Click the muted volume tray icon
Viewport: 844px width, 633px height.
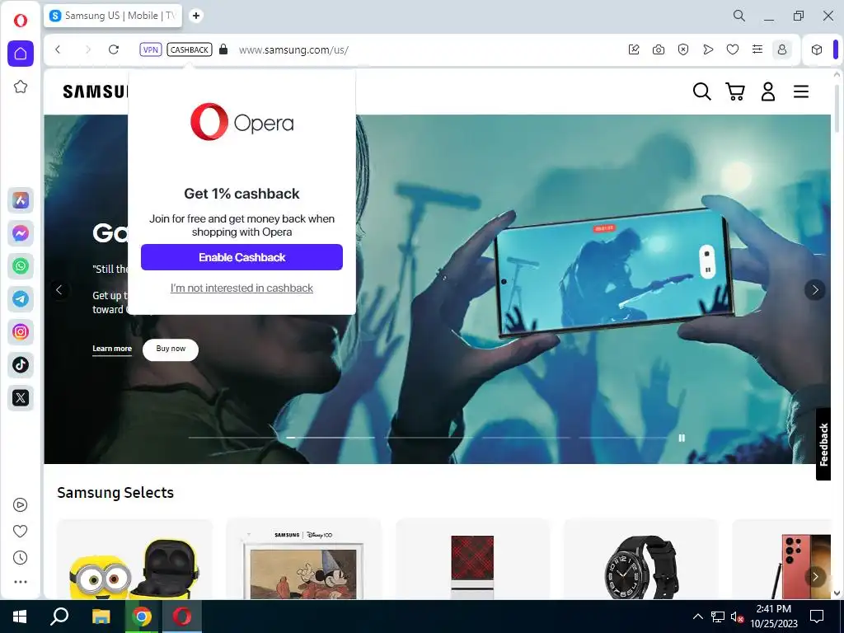click(x=737, y=617)
